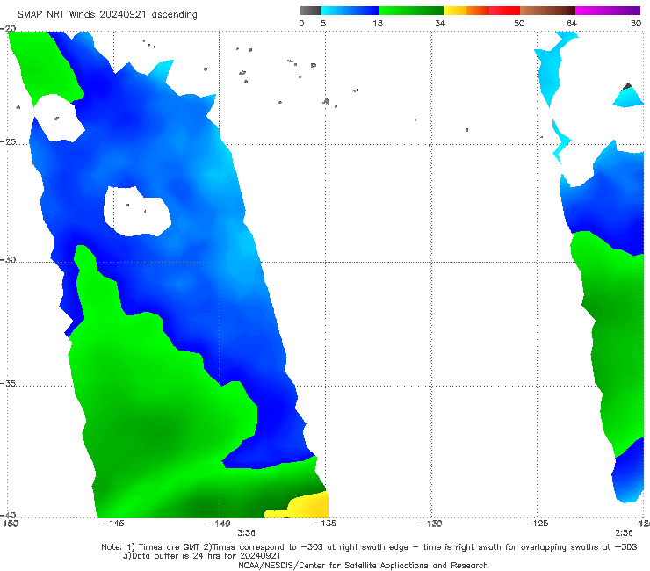Click the longitude label '-135'
The height and width of the screenshot is (571, 650).
coord(325,524)
